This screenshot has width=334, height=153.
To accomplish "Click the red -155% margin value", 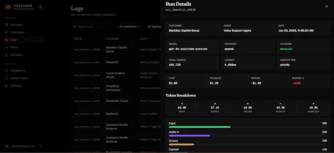I will click(296, 83).
